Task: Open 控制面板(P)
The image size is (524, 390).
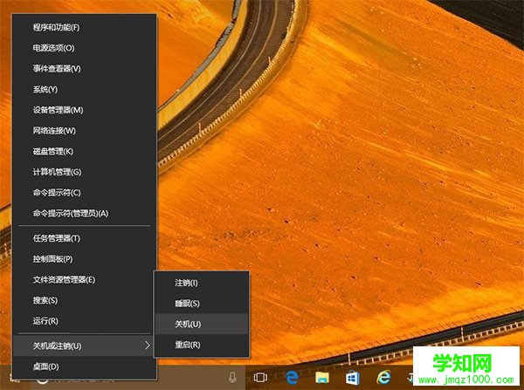Action: pyautogui.click(x=84, y=259)
